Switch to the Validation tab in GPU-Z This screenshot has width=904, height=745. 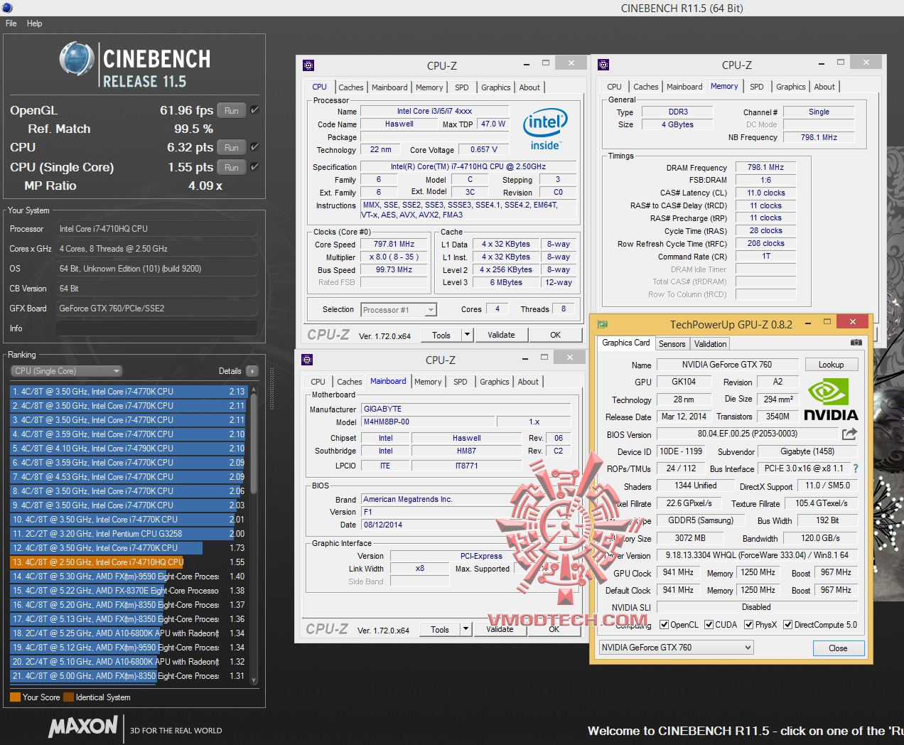pos(710,344)
